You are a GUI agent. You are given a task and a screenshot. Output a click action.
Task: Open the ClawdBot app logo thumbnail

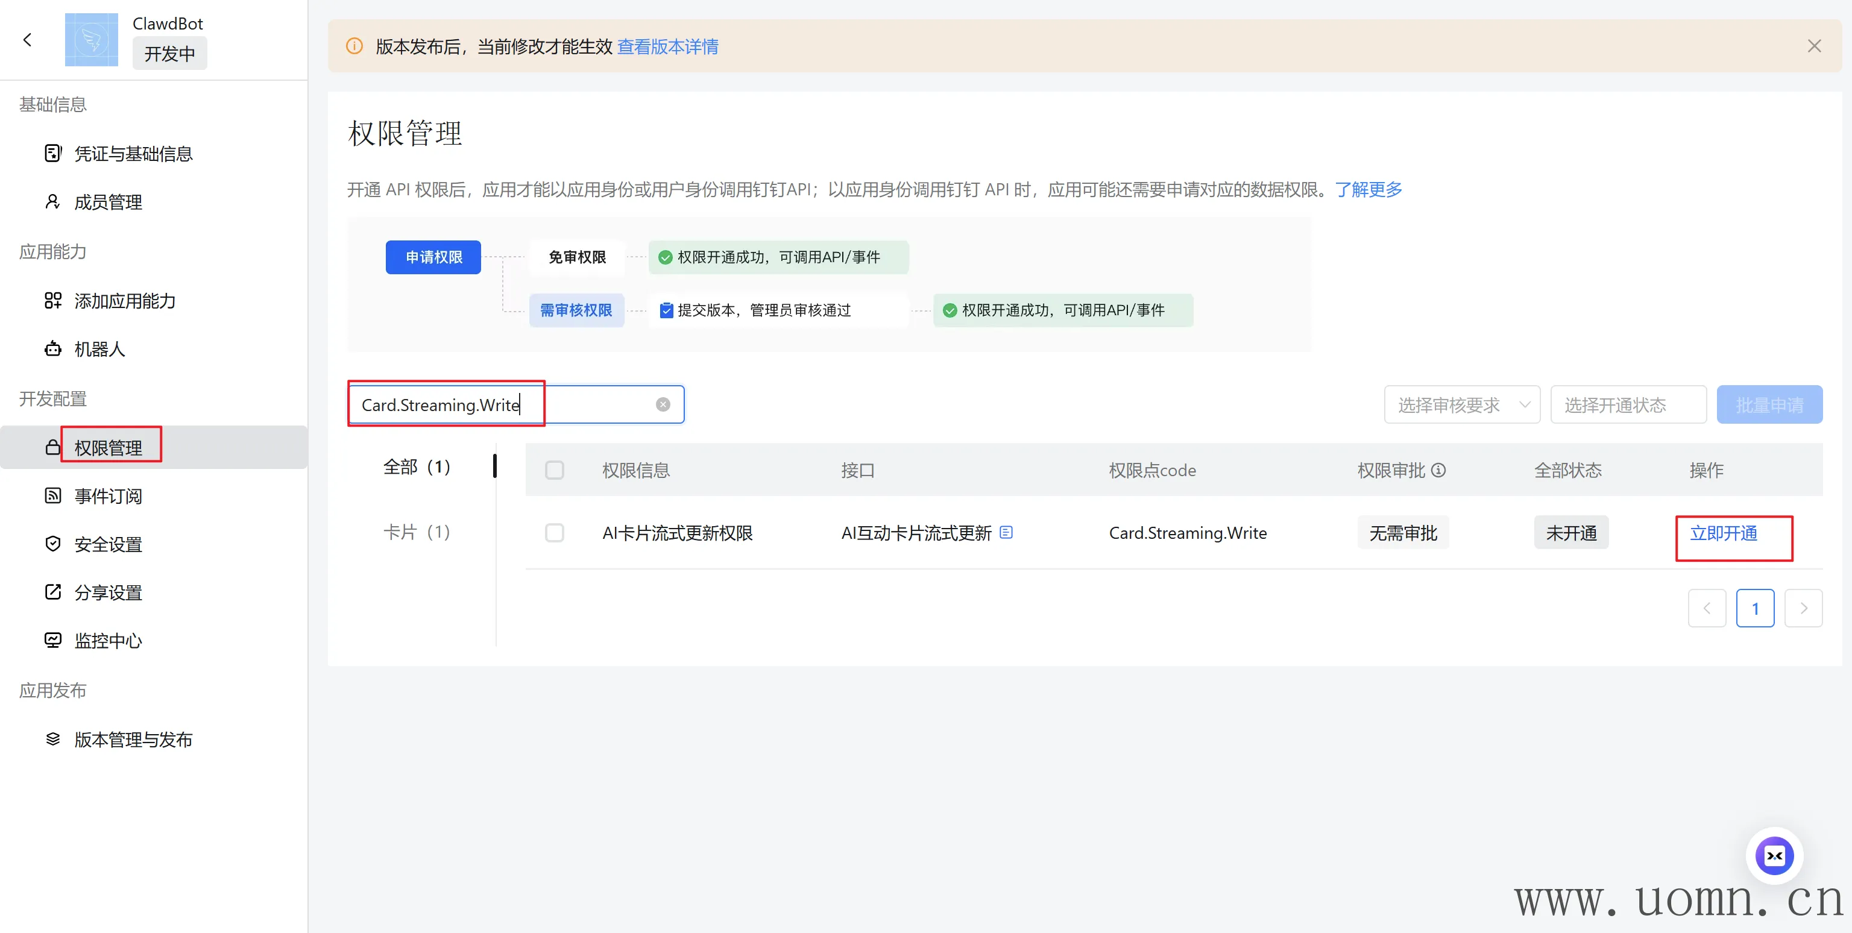[91, 40]
